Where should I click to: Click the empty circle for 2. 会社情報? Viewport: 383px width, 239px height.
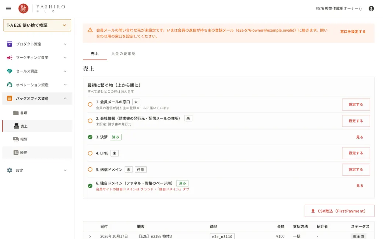90,121
